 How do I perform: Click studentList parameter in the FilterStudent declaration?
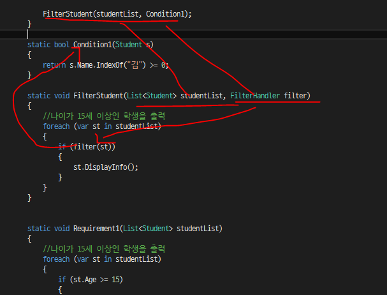[201, 96]
